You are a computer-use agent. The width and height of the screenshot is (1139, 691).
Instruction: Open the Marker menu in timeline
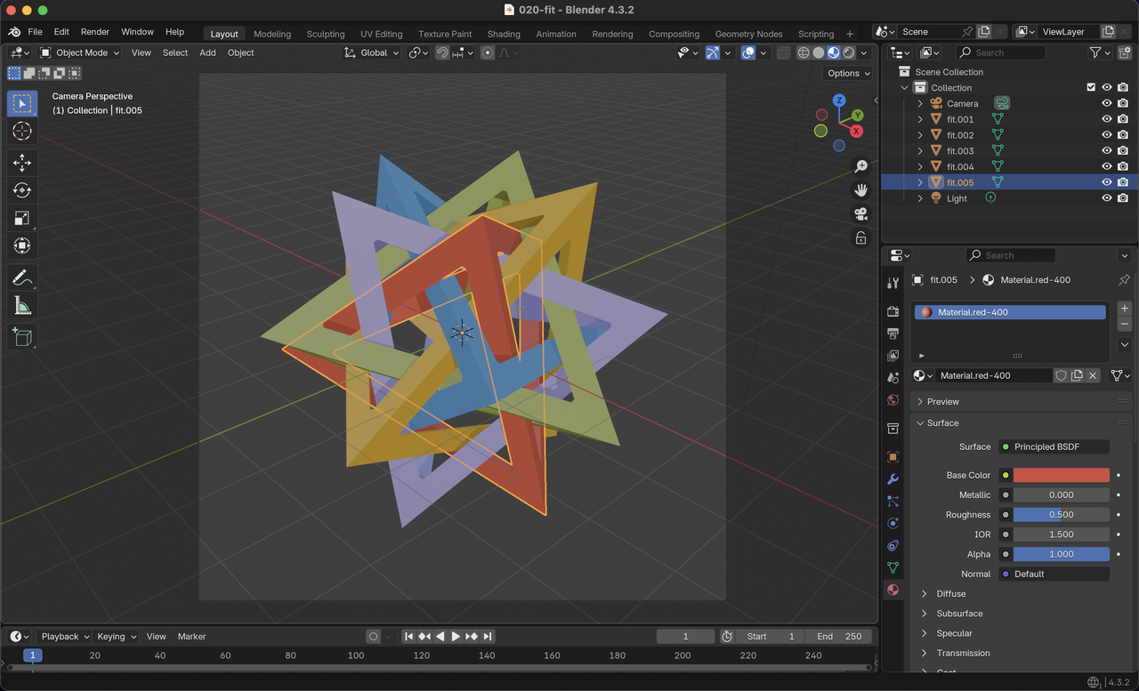pos(191,637)
